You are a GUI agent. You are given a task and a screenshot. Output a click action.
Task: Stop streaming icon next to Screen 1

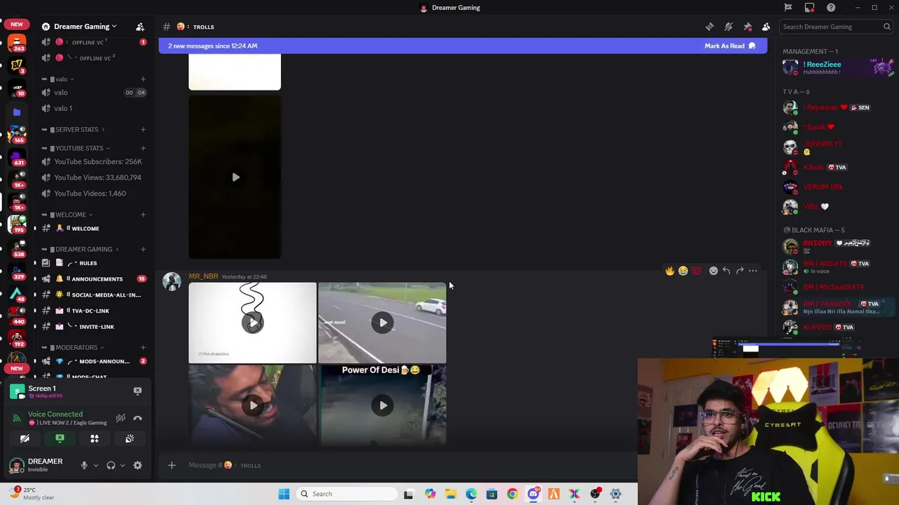pyautogui.click(x=138, y=391)
